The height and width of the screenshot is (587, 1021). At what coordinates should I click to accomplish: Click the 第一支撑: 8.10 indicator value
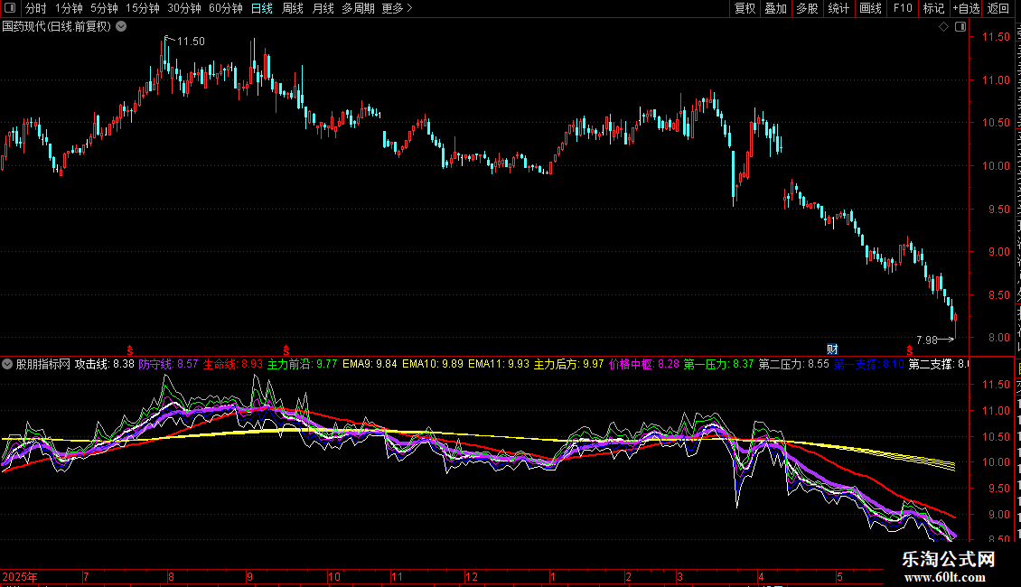click(x=869, y=365)
